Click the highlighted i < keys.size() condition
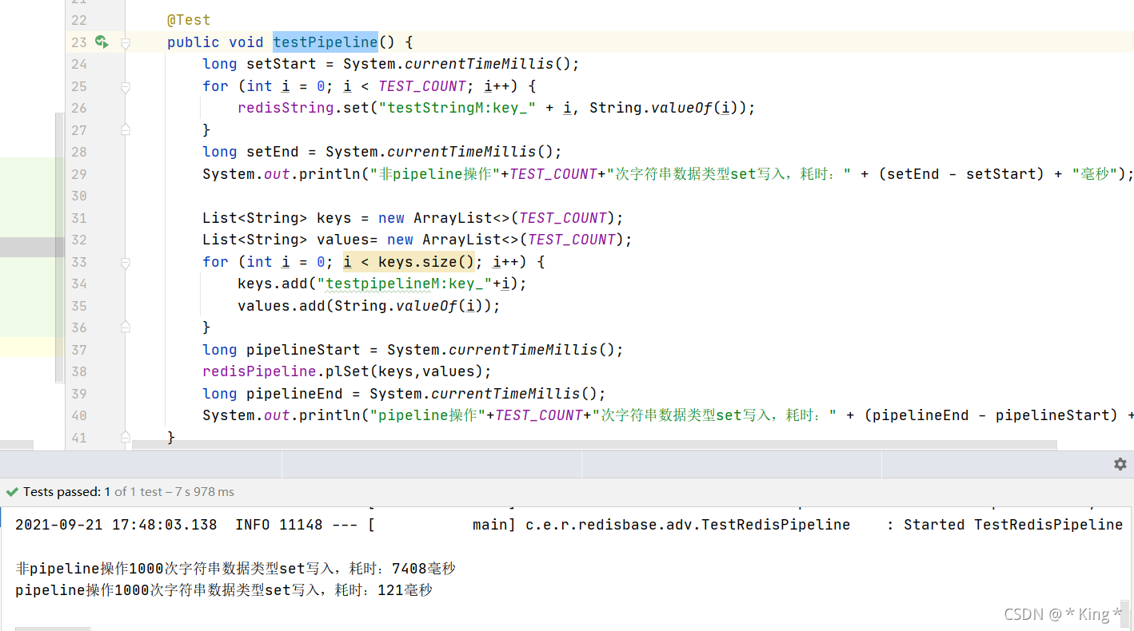The image size is (1134, 631). coord(409,262)
